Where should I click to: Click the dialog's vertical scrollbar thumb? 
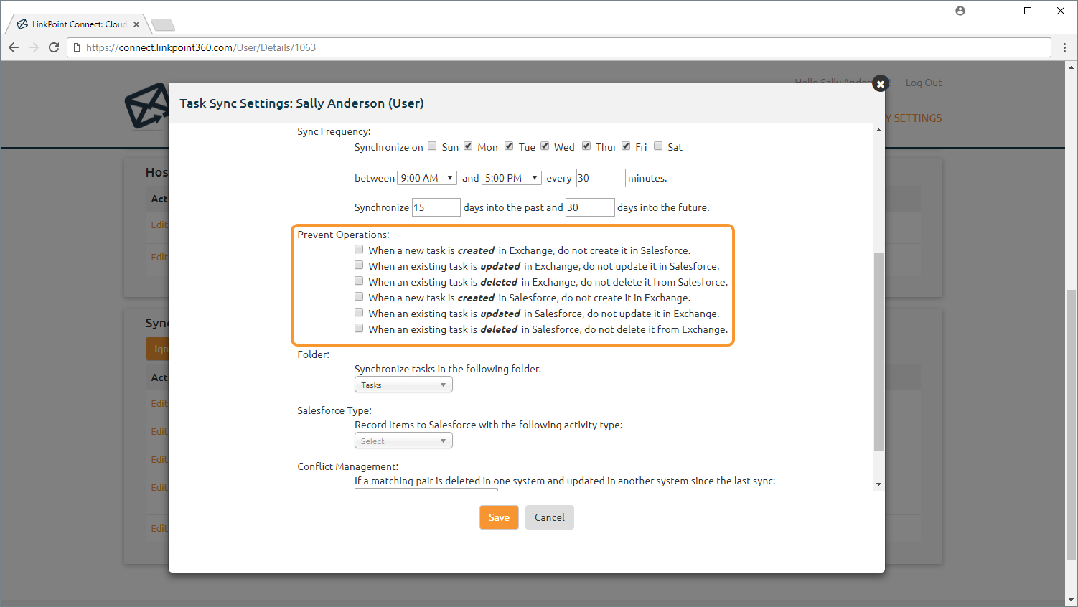pyautogui.click(x=878, y=352)
